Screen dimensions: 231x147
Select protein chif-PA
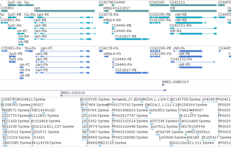coord(188,51)
